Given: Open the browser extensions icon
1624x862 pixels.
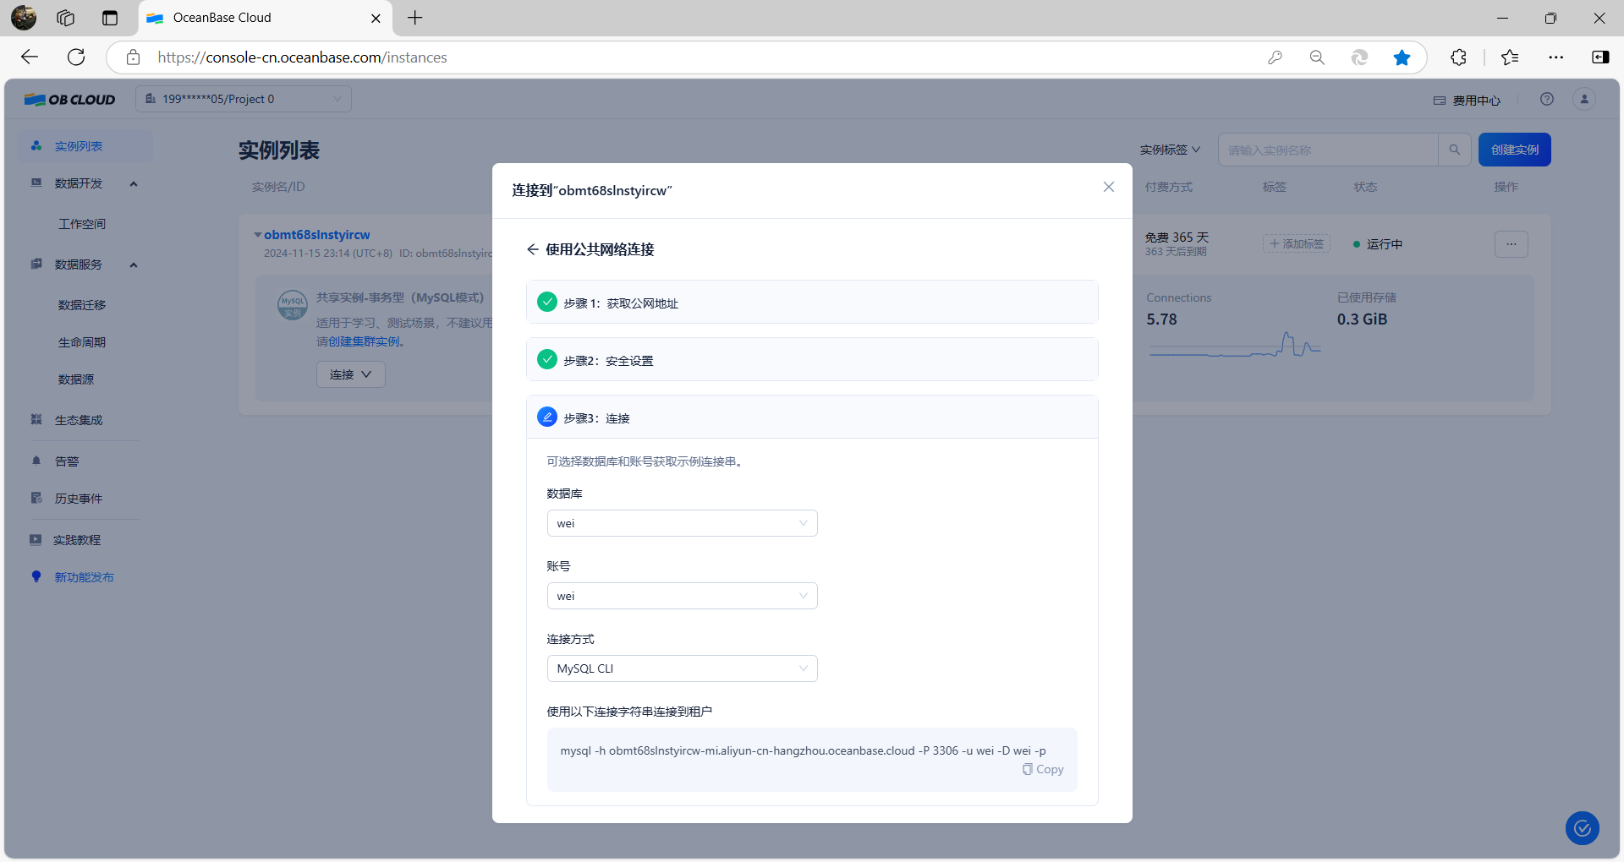Looking at the screenshot, I should [x=1459, y=57].
